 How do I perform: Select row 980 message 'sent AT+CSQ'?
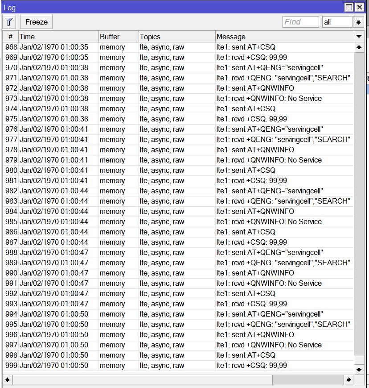point(246,170)
